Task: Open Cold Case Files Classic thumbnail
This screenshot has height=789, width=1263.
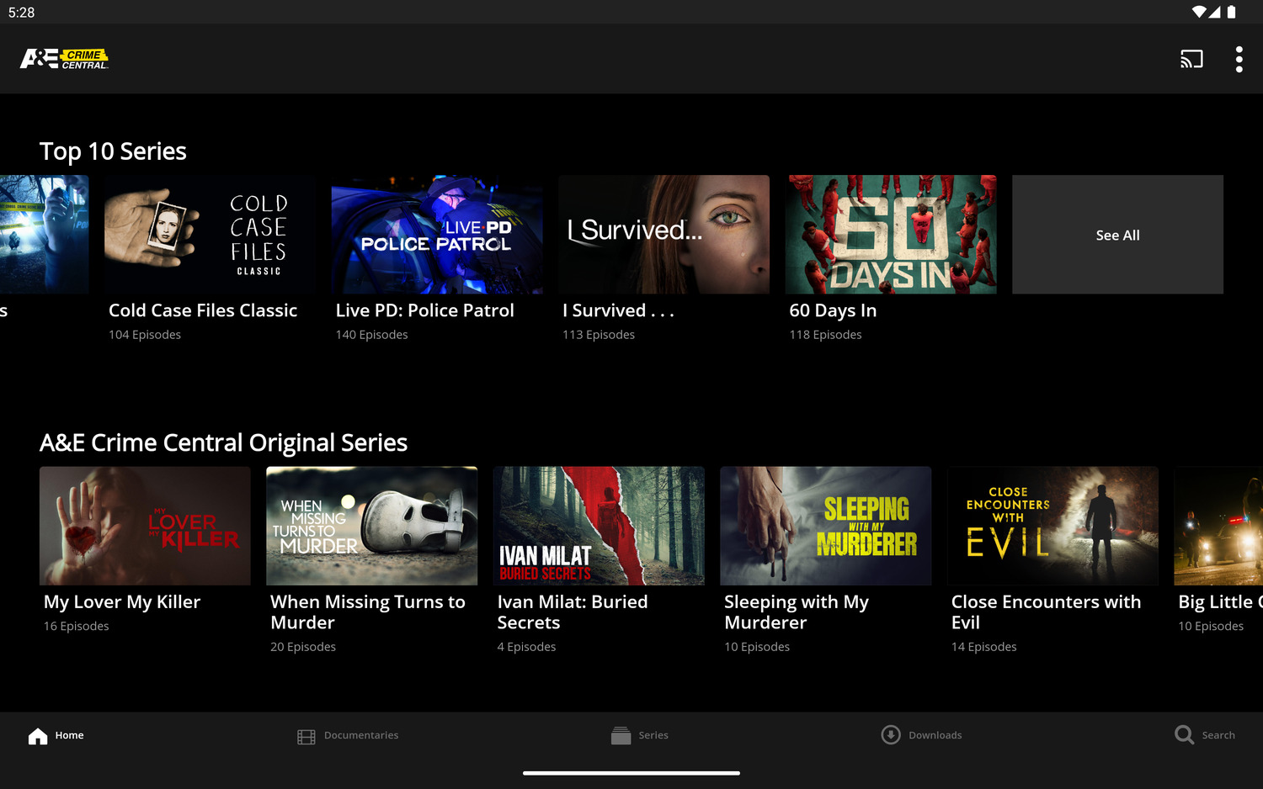Action: (210, 235)
